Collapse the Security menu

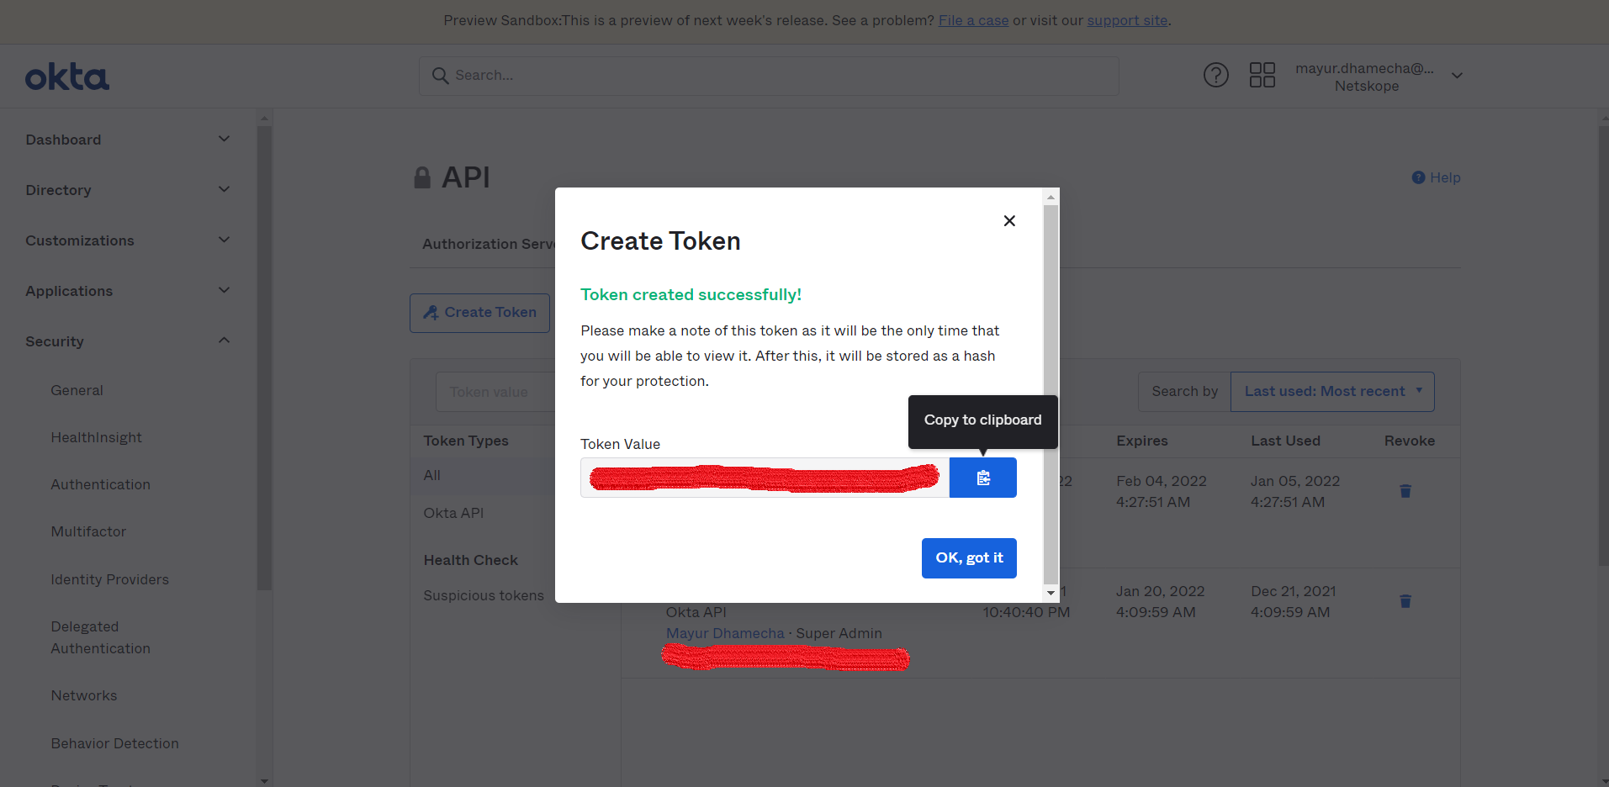pyautogui.click(x=128, y=341)
